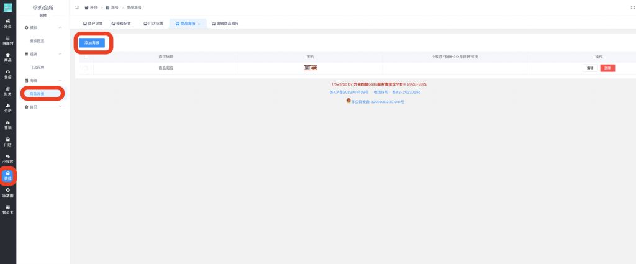The height and width of the screenshot is (264, 636).
Task: Open the 财务 sidebar section
Action: (7, 91)
